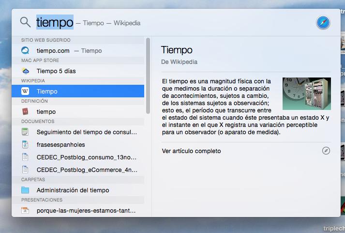Open the Safari compass icon in search bar
This screenshot has width=345, height=233.
click(323, 22)
